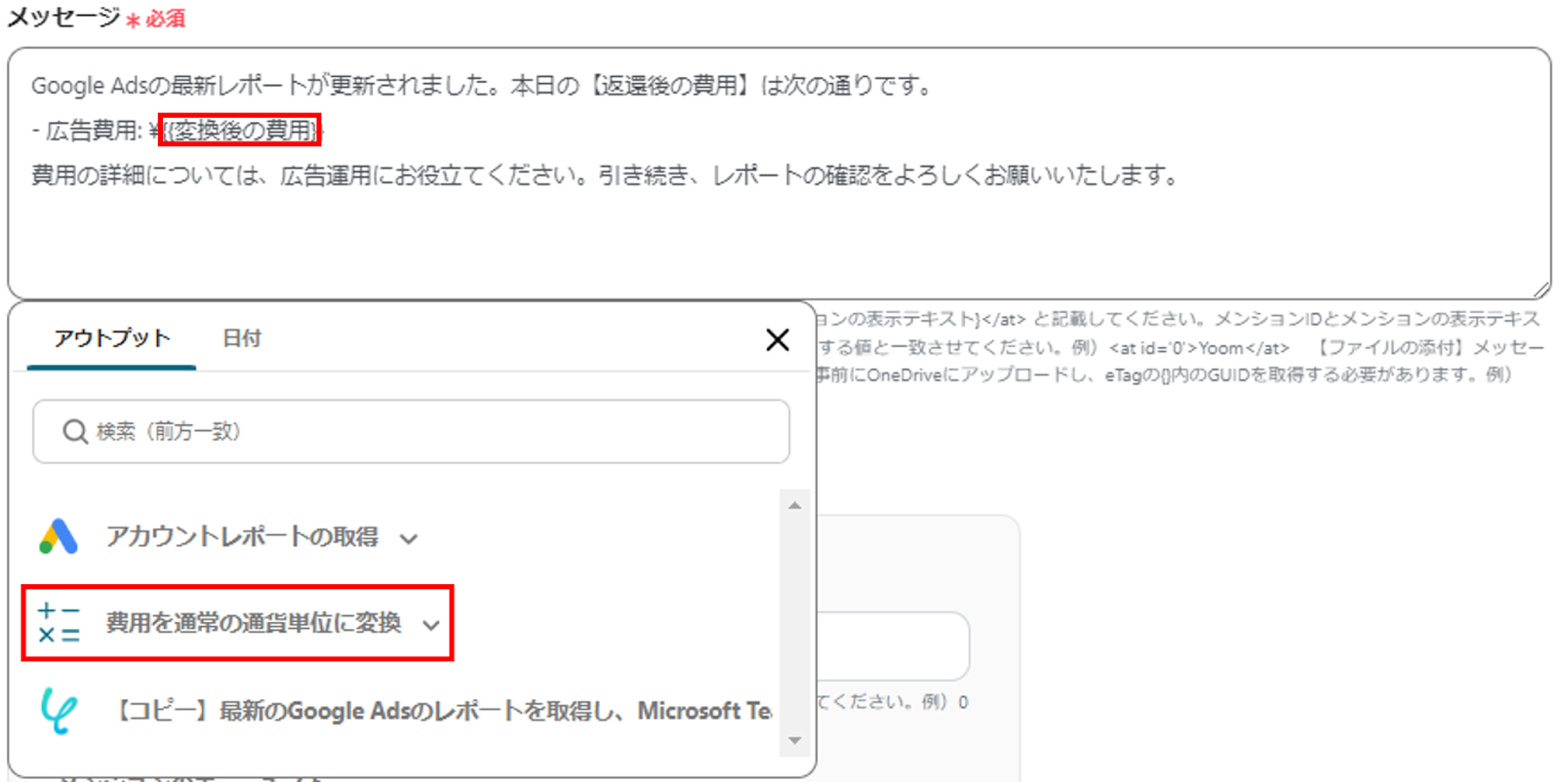The width and height of the screenshot is (1561, 782).
Task: Click the magnifier search icon
Action: pyautogui.click(x=75, y=431)
